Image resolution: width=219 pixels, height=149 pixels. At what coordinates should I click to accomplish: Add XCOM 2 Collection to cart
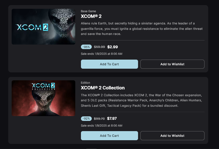109,136
